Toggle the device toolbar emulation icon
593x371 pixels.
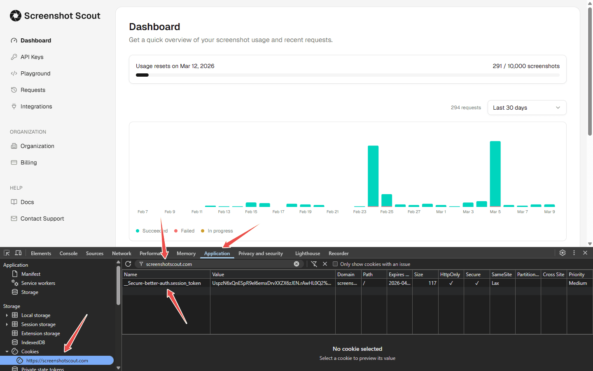pyautogui.click(x=18, y=253)
